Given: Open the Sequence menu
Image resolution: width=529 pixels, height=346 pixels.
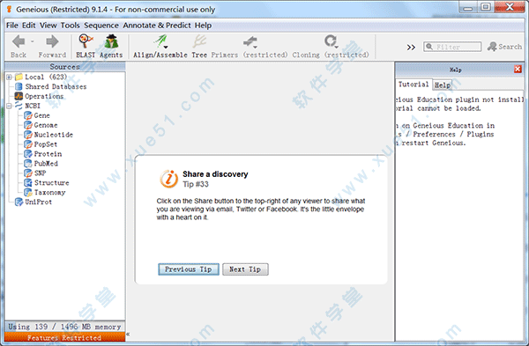Looking at the screenshot, I should 101,26.
